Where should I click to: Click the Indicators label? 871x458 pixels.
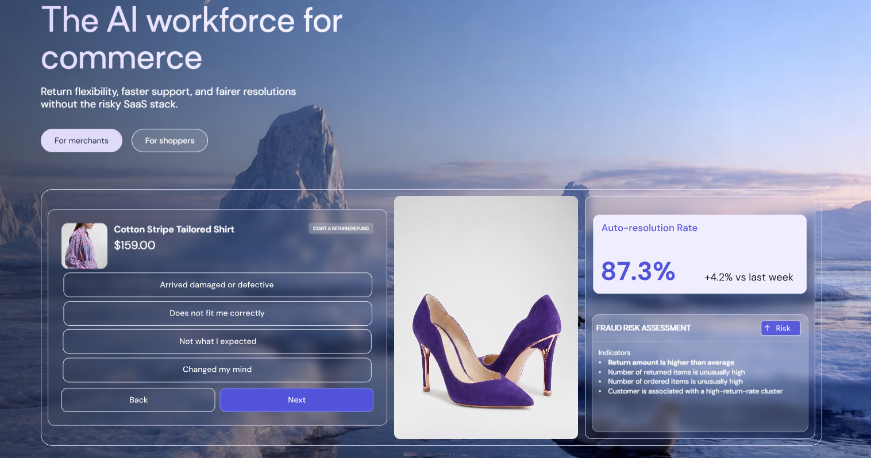(614, 353)
